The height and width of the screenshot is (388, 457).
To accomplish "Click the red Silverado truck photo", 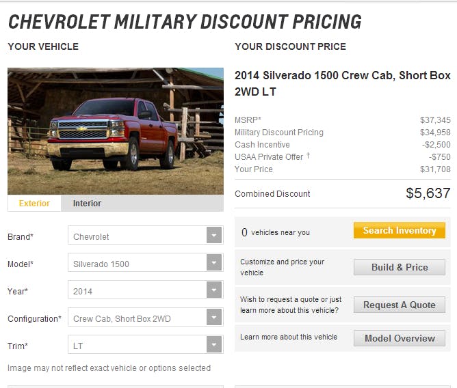I will pyautogui.click(x=116, y=130).
